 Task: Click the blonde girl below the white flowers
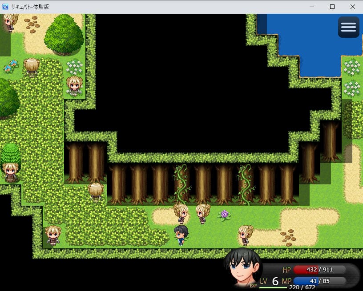click(74, 86)
